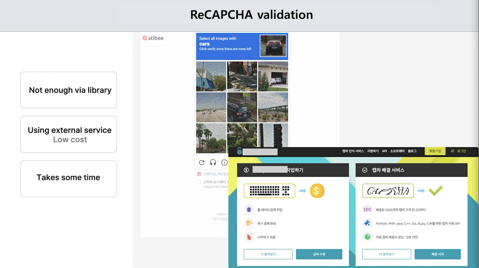This screenshot has height=268, width=479.
Task: Select captcha tile with blue-roofed building
Action: pyautogui.click(x=211, y=76)
